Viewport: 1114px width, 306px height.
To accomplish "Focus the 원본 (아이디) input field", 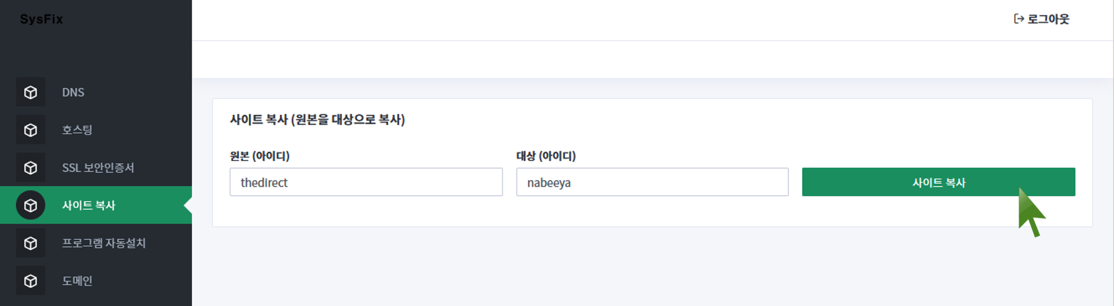I will click(366, 182).
